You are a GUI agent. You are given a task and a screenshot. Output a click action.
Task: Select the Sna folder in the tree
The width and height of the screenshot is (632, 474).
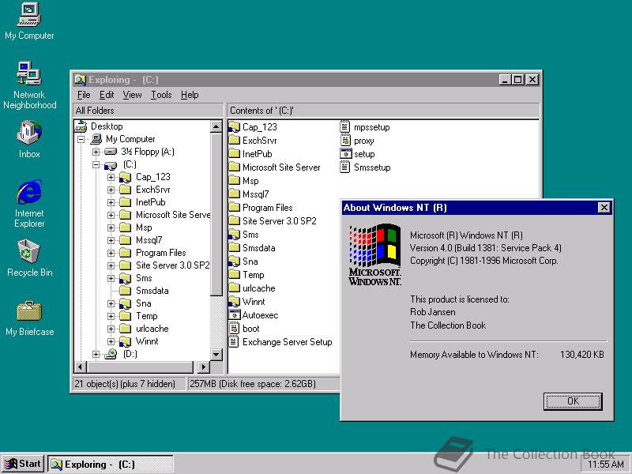(x=144, y=303)
